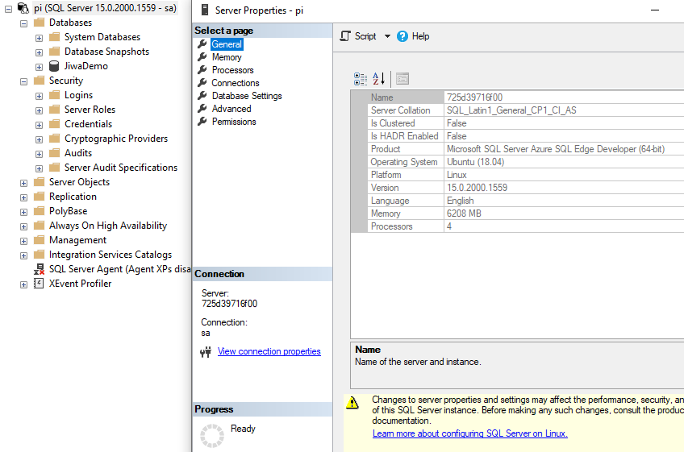Collapse the Databases tree node

23,23
